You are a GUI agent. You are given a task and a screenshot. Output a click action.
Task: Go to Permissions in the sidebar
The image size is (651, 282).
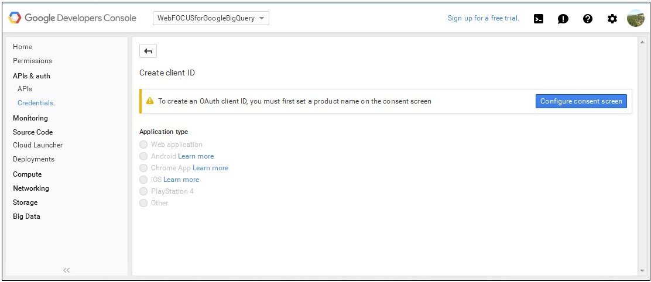tap(32, 60)
